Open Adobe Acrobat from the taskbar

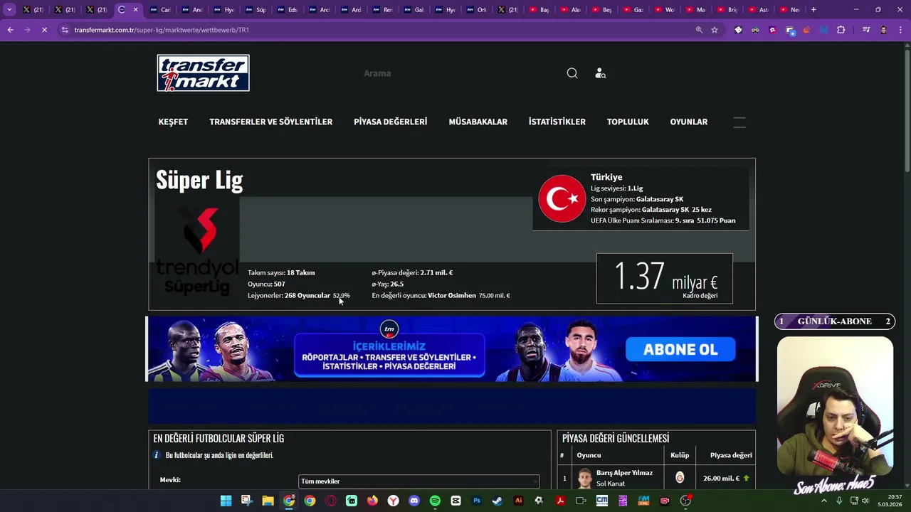(560, 501)
